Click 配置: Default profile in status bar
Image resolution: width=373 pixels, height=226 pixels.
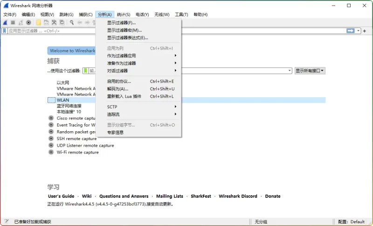click(351, 222)
